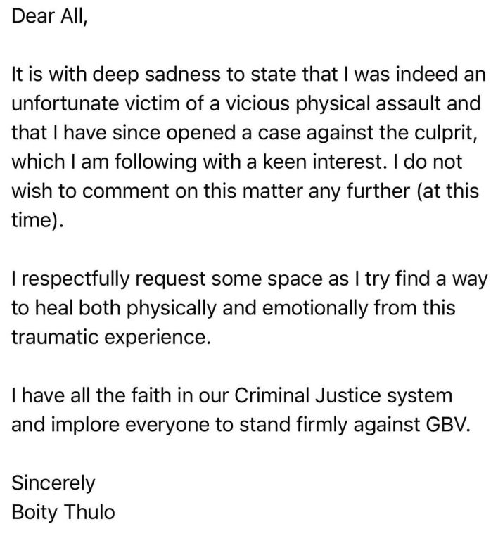The width and height of the screenshot is (498, 536).
Task: Click the words 'keen interest'
Action: click(x=322, y=162)
